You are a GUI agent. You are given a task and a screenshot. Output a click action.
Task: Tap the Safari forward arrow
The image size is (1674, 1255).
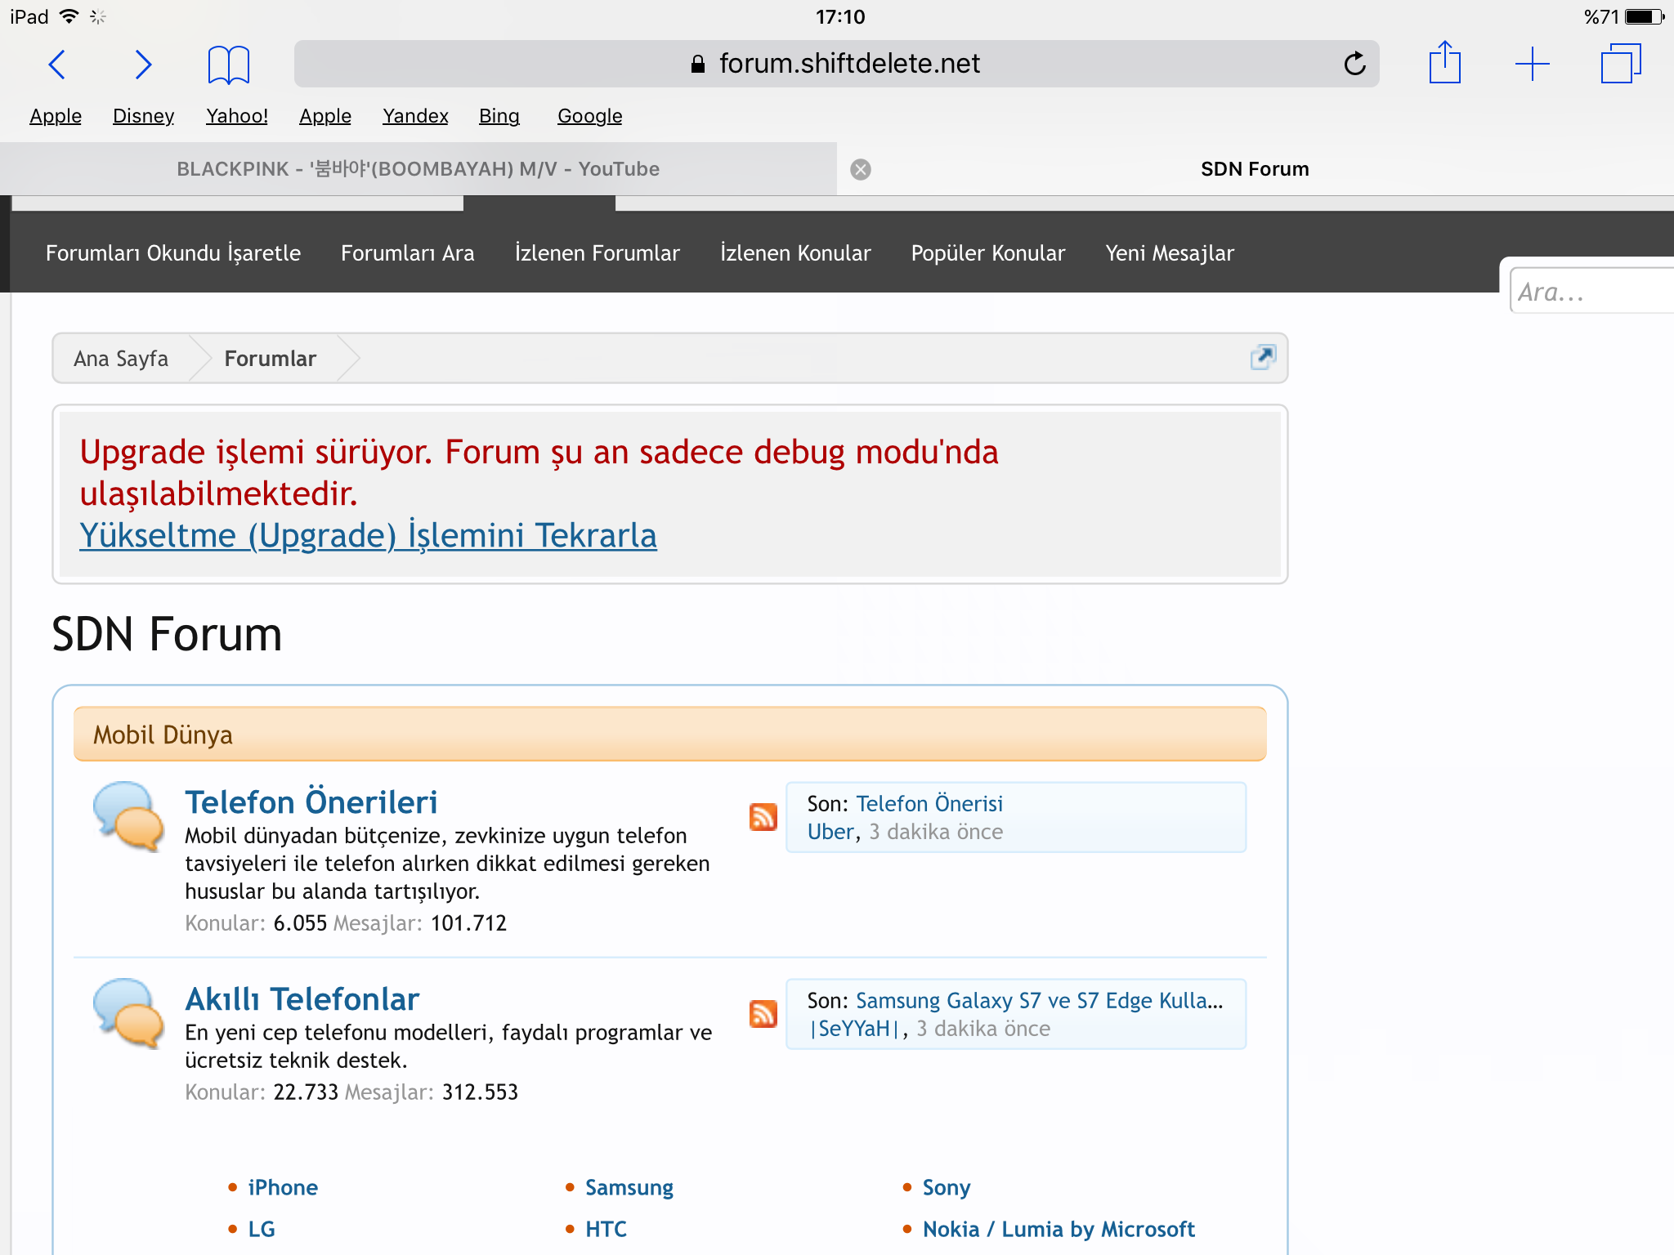coord(143,65)
